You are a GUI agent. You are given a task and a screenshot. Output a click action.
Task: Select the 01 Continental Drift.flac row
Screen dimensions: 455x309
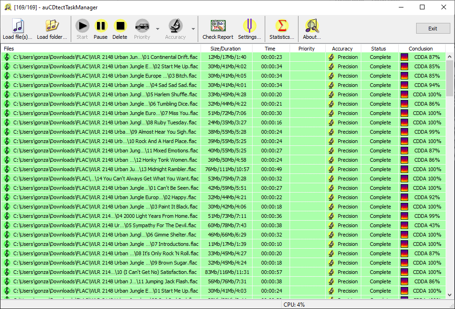[223, 57]
